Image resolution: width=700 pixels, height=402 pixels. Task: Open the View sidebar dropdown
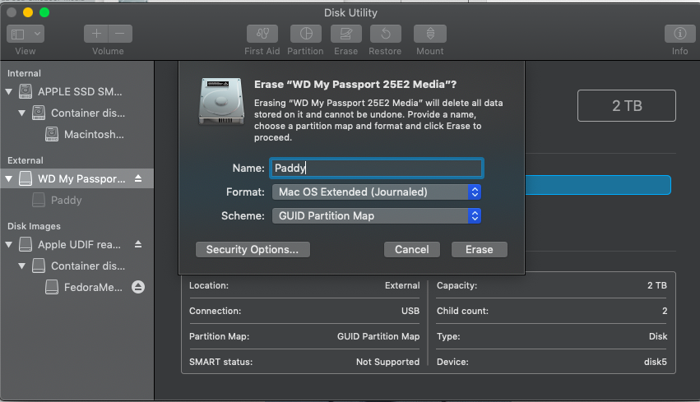point(25,34)
